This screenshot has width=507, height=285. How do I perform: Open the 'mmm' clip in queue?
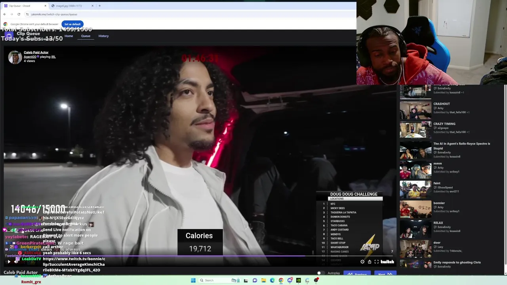pyautogui.click(x=438, y=163)
